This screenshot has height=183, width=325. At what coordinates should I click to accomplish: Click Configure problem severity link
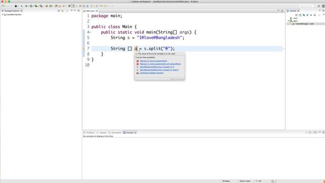[151, 73]
